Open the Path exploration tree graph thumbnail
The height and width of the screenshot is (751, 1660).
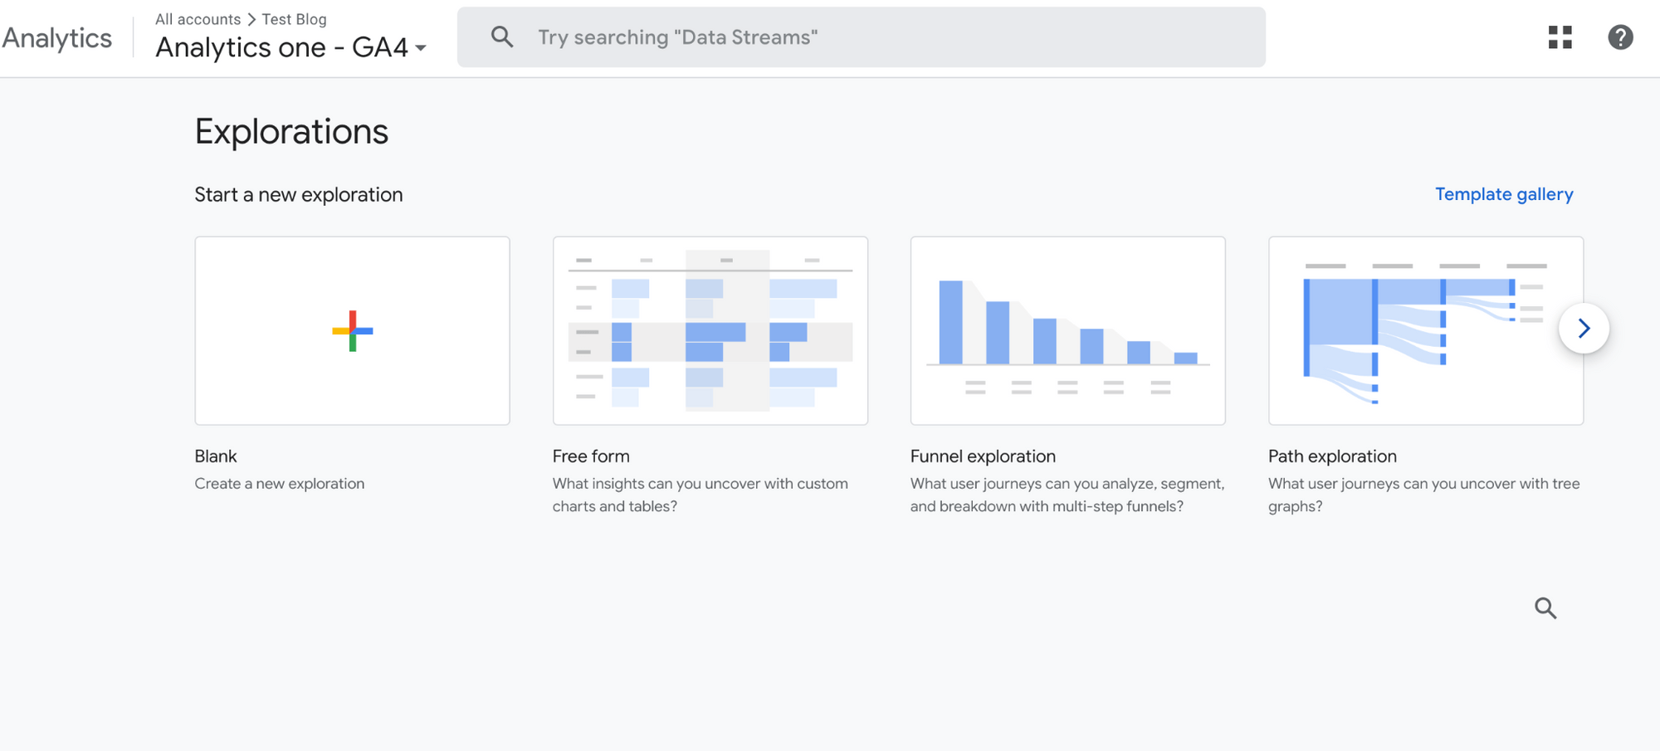coord(1426,331)
